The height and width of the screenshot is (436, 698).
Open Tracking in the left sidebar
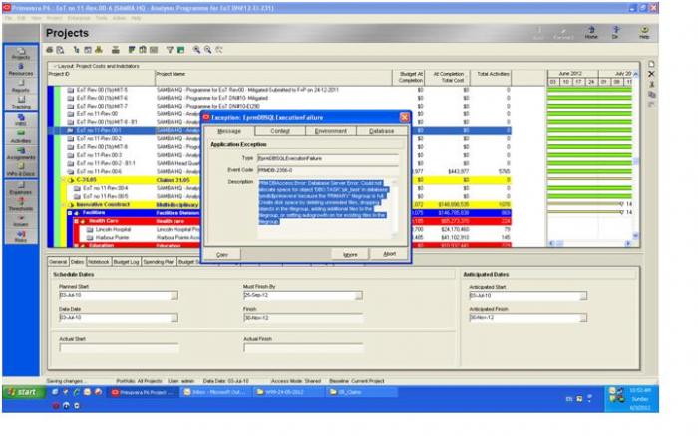coord(21,103)
